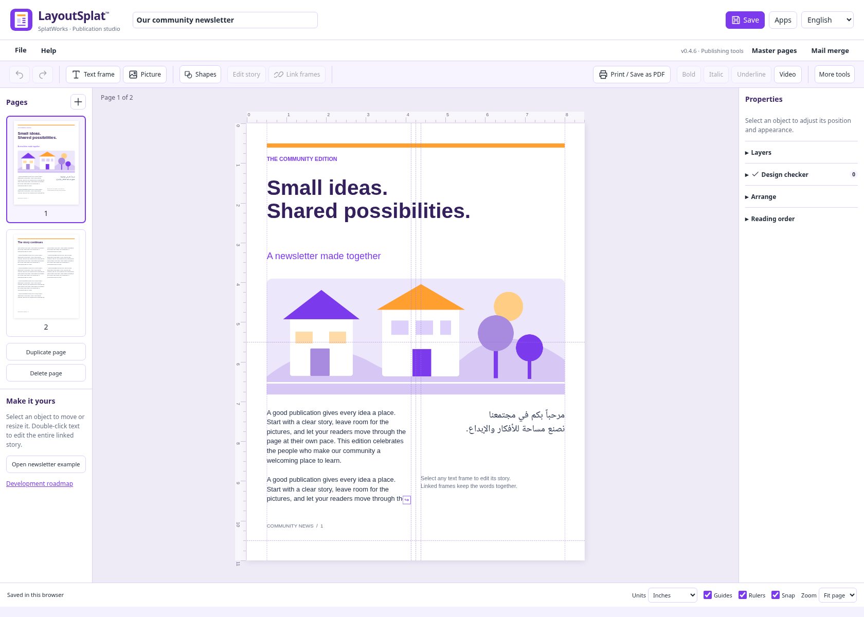
Task: Follow the Development roadmap link
Action: pos(40,484)
